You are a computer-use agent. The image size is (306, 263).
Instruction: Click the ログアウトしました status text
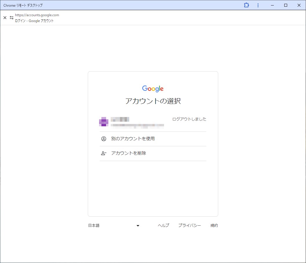(189, 119)
